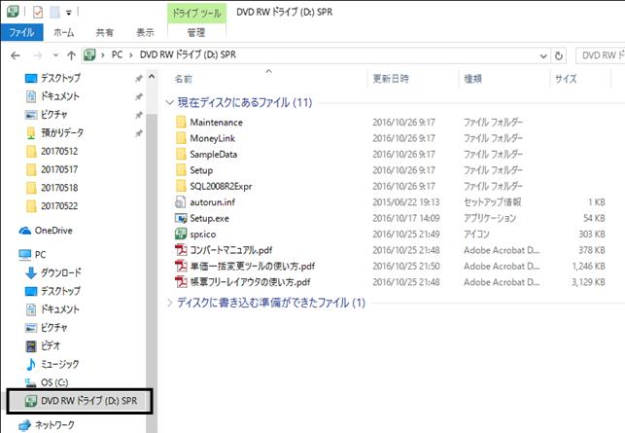This screenshot has width=625, height=433.
Task: Open the ファイル menu tab
Action: pyautogui.click(x=21, y=32)
